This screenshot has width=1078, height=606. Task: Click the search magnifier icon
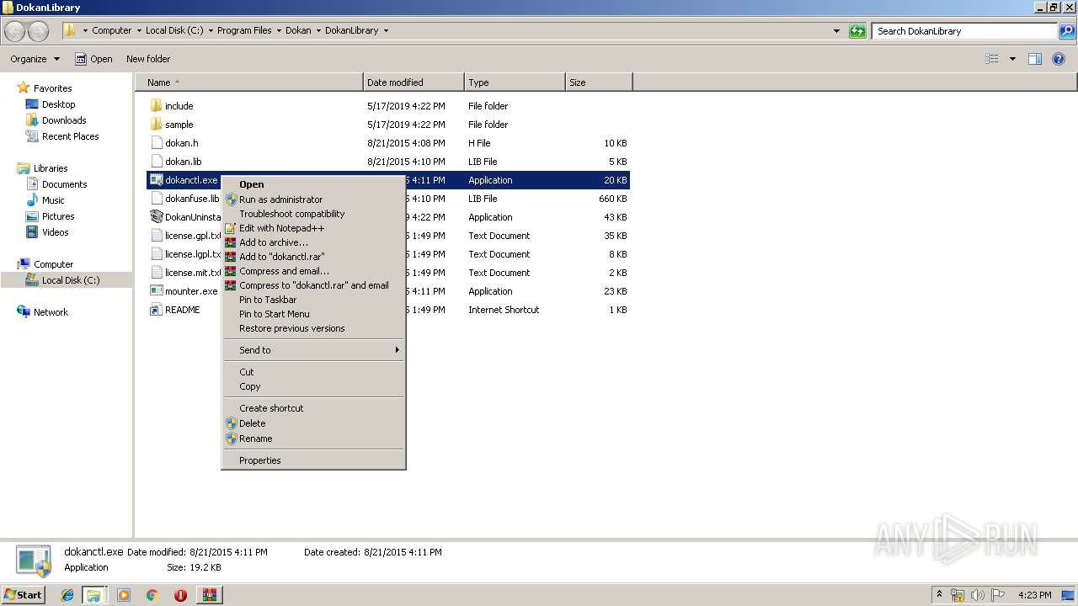click(1067, 31)
